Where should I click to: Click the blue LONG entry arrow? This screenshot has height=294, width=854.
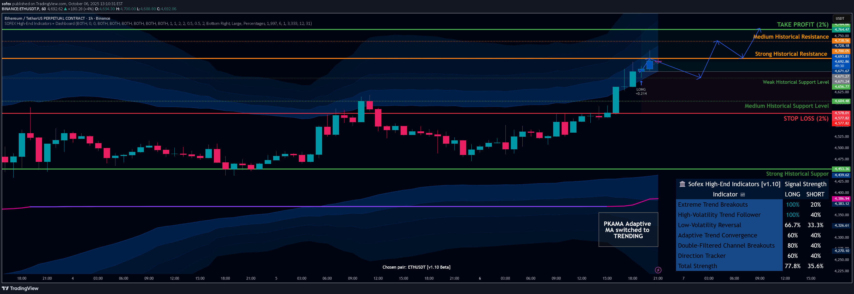(641, 83)
